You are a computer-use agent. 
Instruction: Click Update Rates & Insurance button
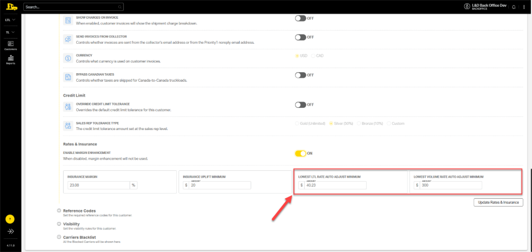pyautogui.click(x=498, y=202)
